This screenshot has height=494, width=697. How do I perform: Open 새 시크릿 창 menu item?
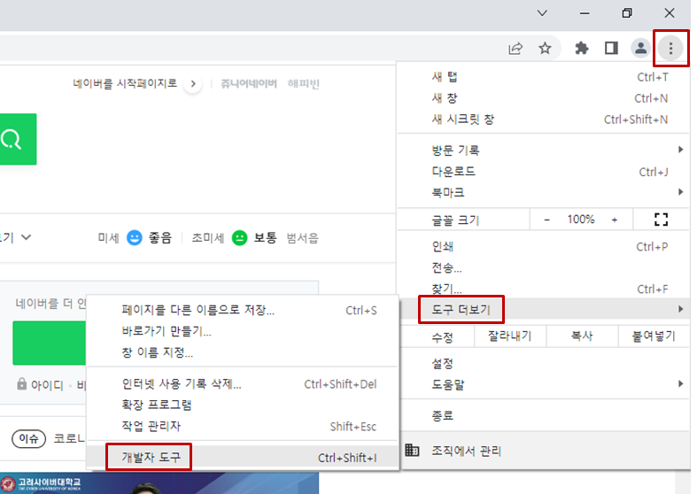click(x=544, y=120)
